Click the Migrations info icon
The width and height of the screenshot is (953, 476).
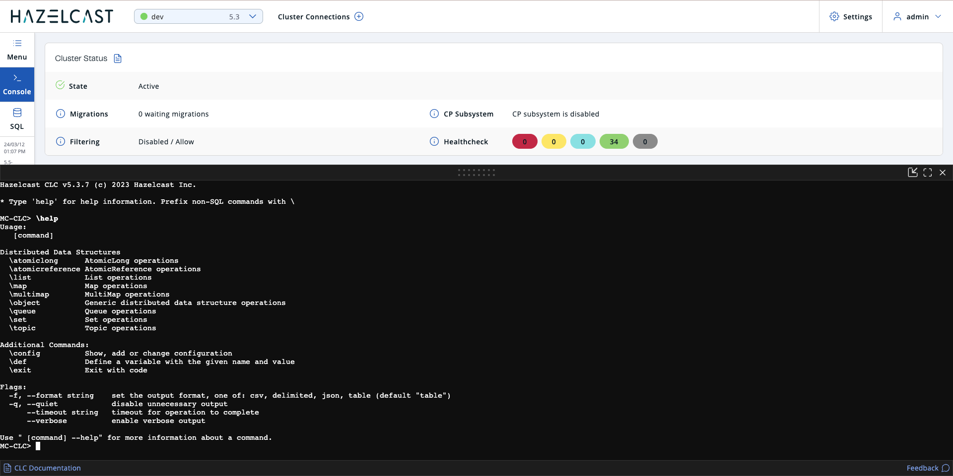click(61, 114)
